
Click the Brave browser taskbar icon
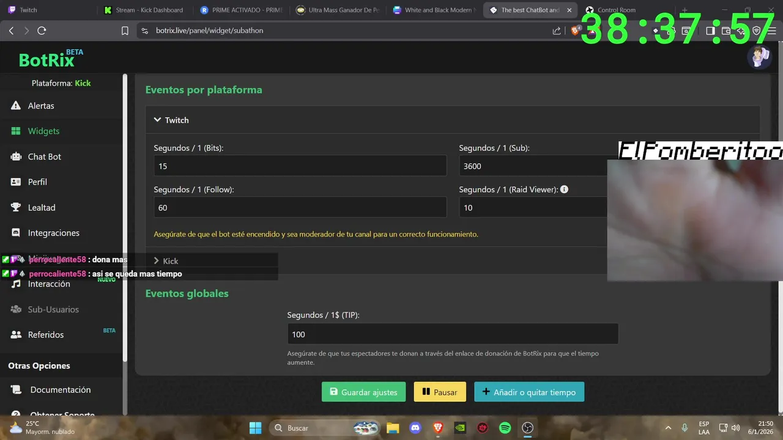point(438,428)
